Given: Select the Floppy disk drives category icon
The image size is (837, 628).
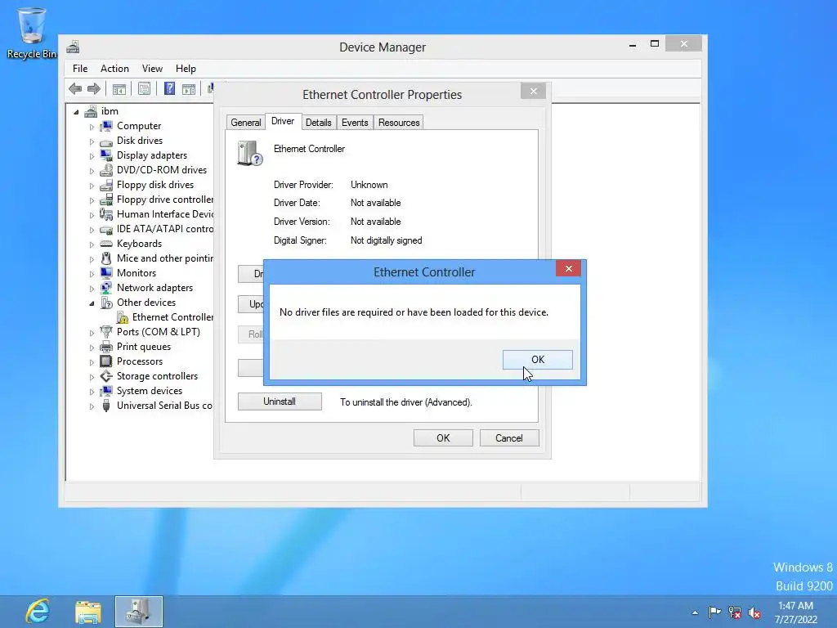Looking at the screenshot, I should point(106,185).
